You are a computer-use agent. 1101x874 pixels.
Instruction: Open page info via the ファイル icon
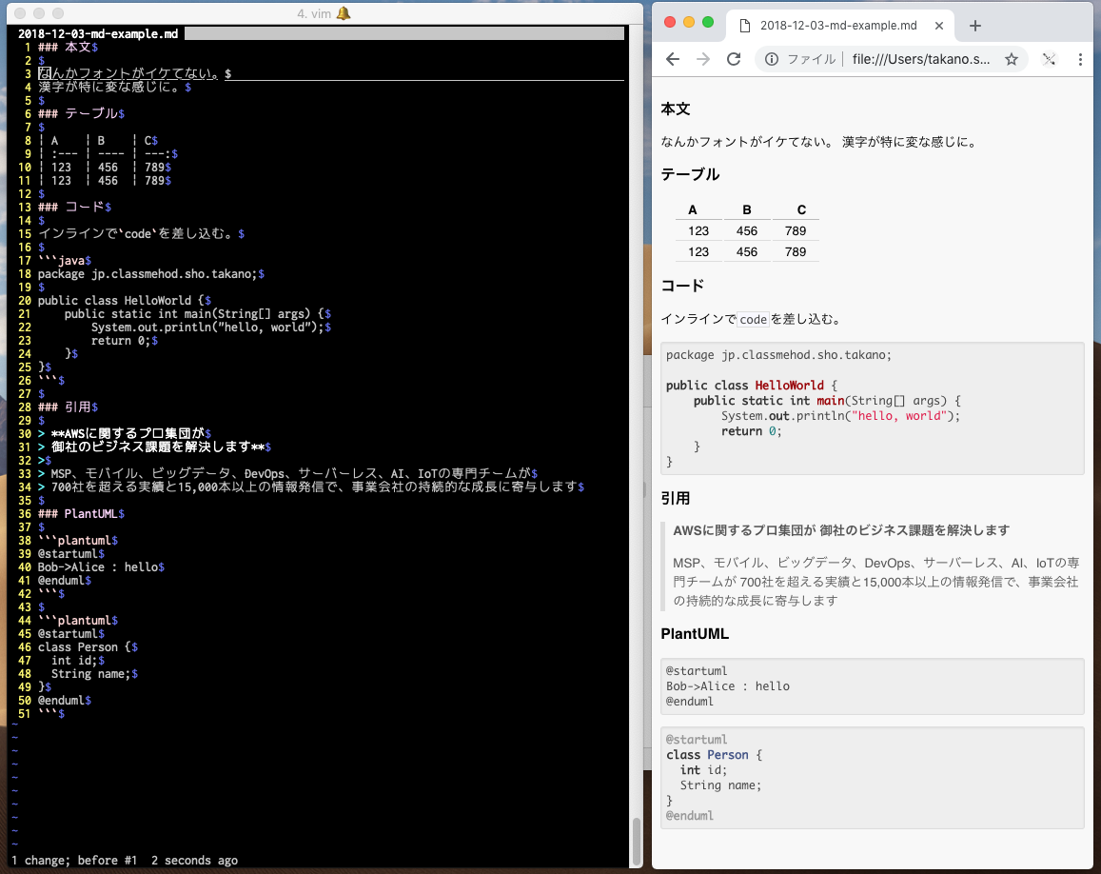tap(772, 59)
